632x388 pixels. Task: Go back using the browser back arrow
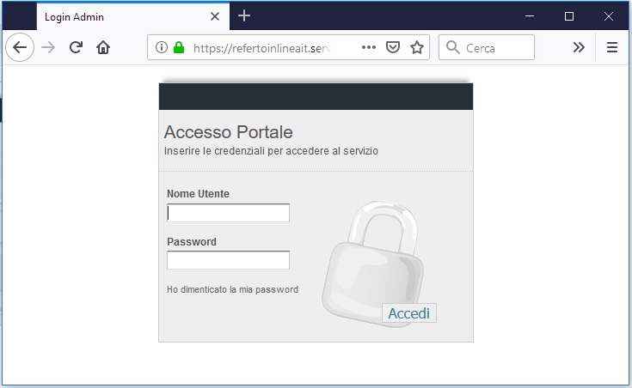tap(19, 47)
